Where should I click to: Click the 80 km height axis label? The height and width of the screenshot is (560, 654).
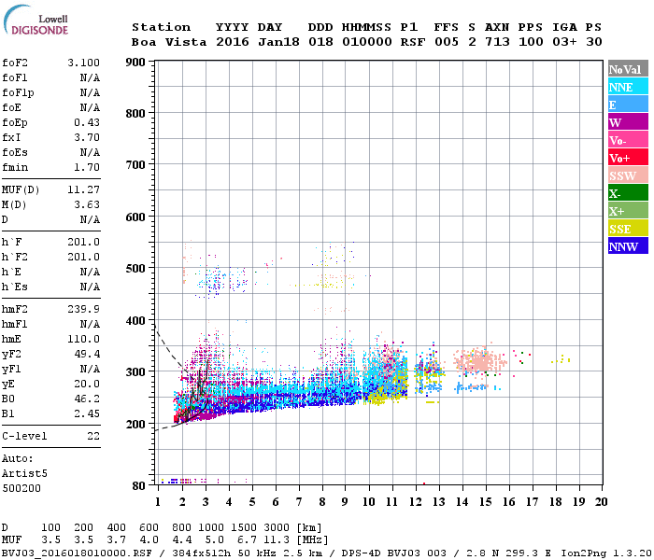click(x=138, y=486)
